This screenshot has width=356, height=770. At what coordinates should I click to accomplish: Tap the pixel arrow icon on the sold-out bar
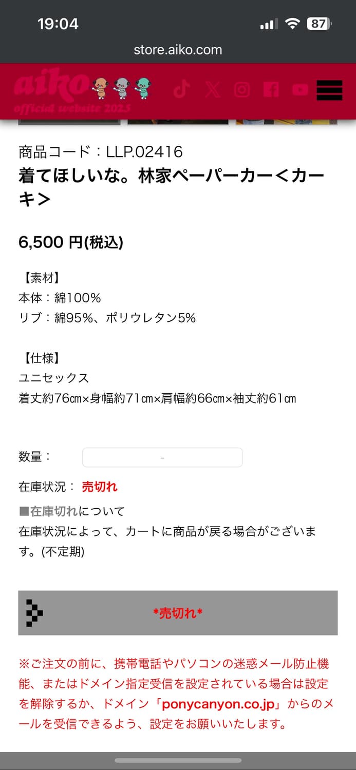point(34,613)
